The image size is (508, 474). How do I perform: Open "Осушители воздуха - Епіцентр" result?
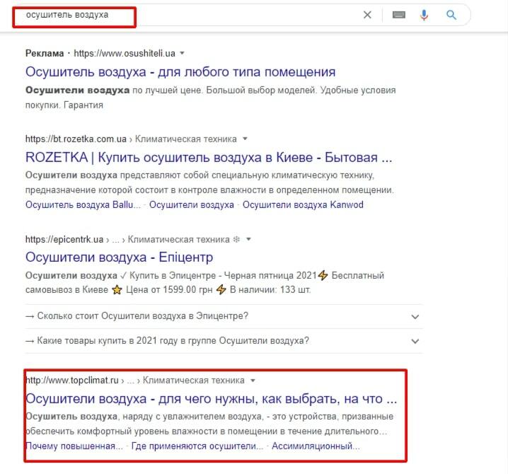tap(120, 258)
